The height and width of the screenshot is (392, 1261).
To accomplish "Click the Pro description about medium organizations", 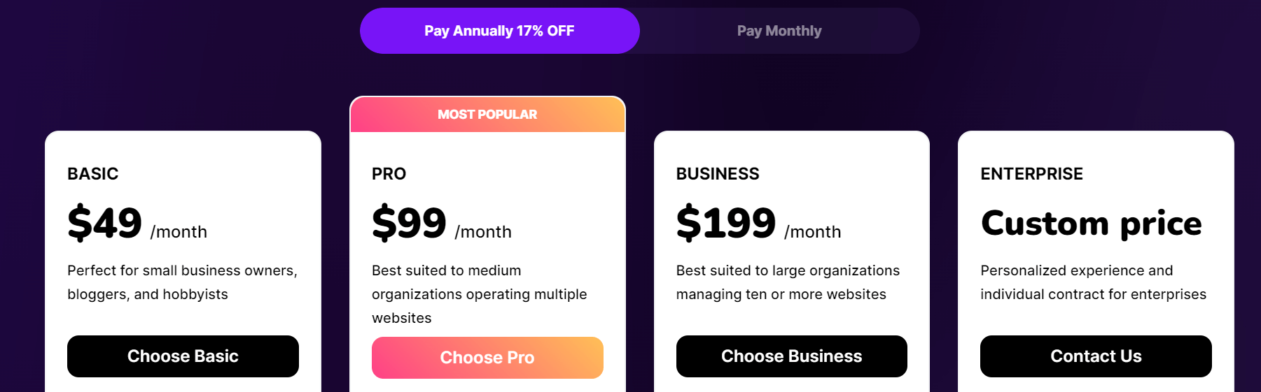I will tap(480, 294).
